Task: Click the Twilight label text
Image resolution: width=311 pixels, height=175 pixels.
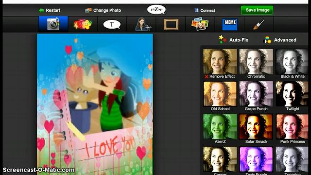Action: click(x=293, y=109)
